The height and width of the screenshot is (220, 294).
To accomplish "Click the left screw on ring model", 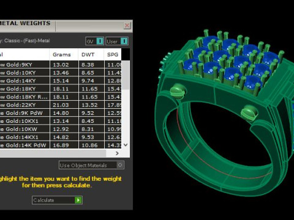I will 178,91.
